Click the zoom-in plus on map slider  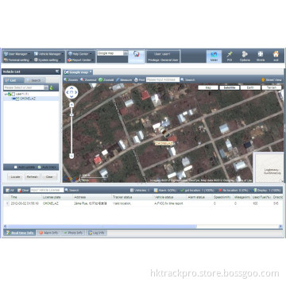point(71,105)
